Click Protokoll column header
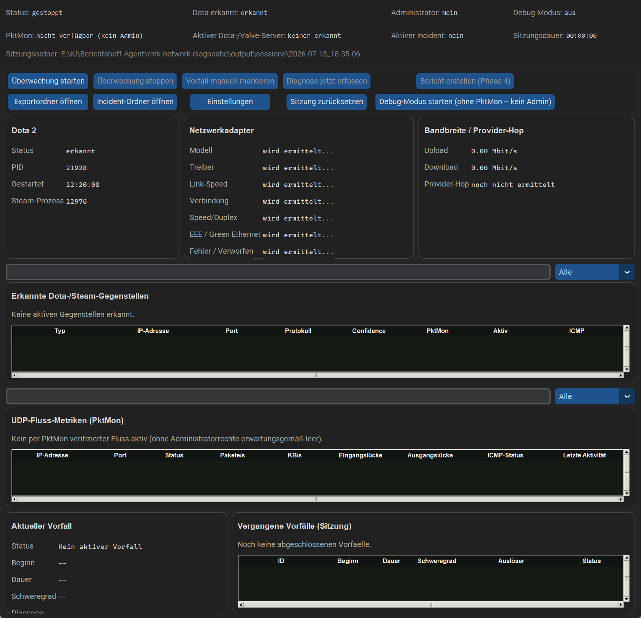Viewport: 641px width, 618px height. point(298,331)
